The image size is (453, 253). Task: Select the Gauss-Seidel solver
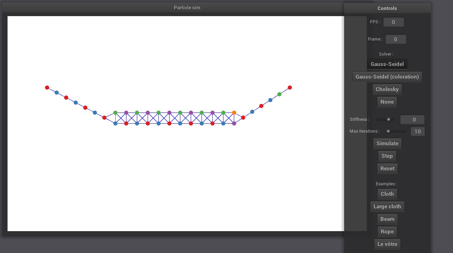tap(387, 64)
